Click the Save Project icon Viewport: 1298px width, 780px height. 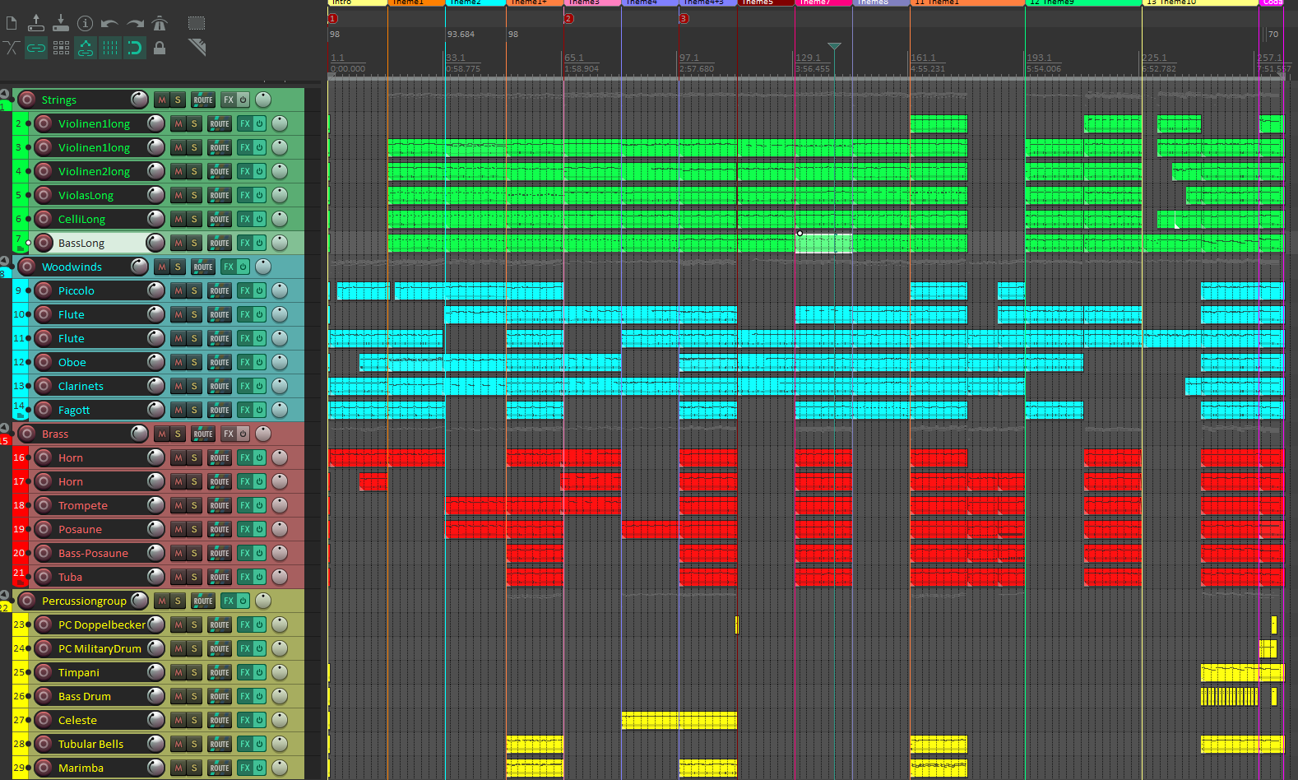tap(61, 23)
